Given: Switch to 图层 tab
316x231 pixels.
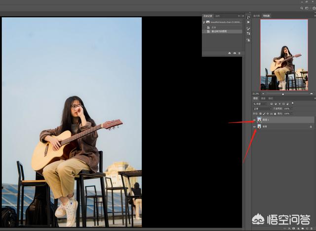Looking at the screenshot, I should point(256,99).
